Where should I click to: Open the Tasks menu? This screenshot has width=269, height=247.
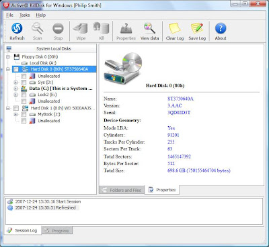coord(24,15)
